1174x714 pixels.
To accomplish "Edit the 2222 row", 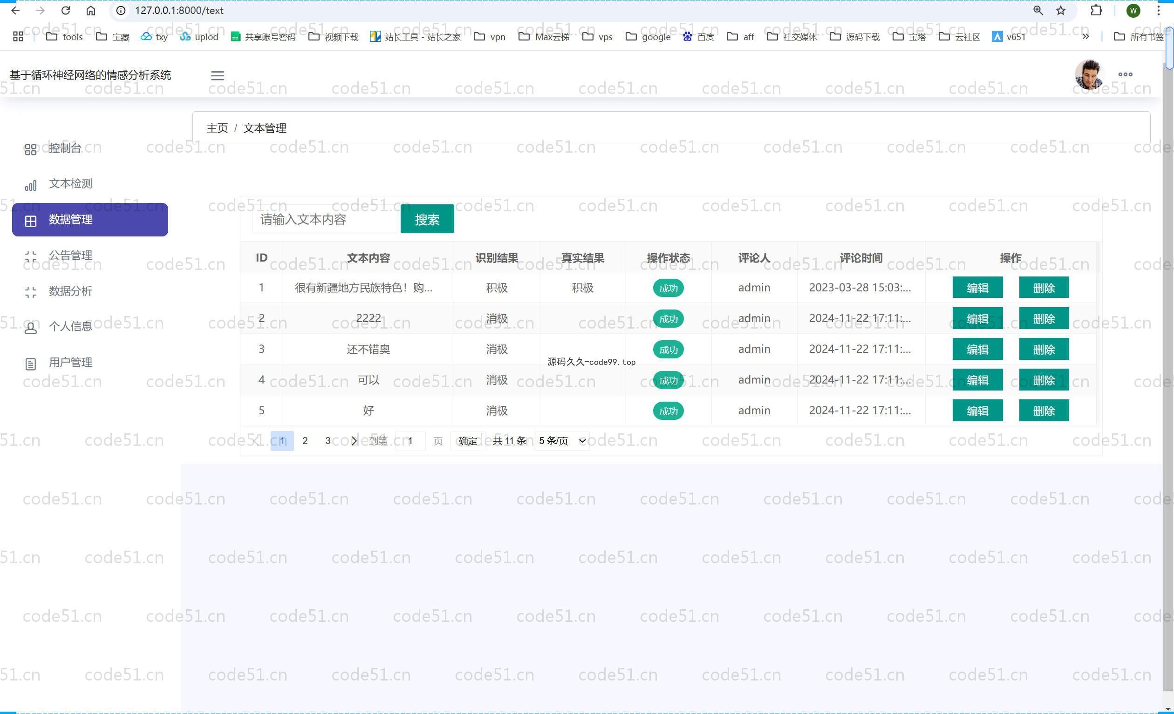I will pos(977,318).
